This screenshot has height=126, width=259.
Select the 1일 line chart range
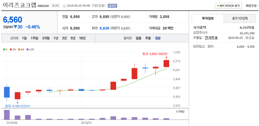[24, 38]
